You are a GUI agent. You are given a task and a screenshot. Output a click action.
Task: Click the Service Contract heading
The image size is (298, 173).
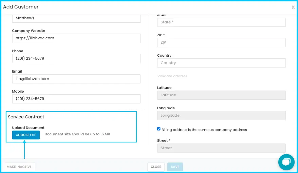26,117
